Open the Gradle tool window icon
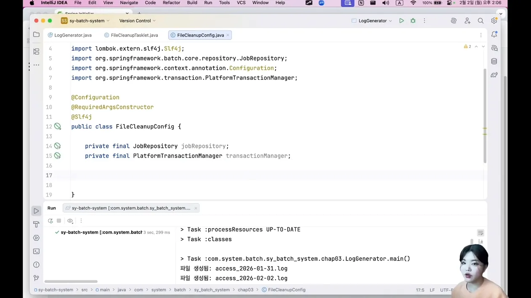This screenshot has height=298, width=531. [x=494, y=75]
